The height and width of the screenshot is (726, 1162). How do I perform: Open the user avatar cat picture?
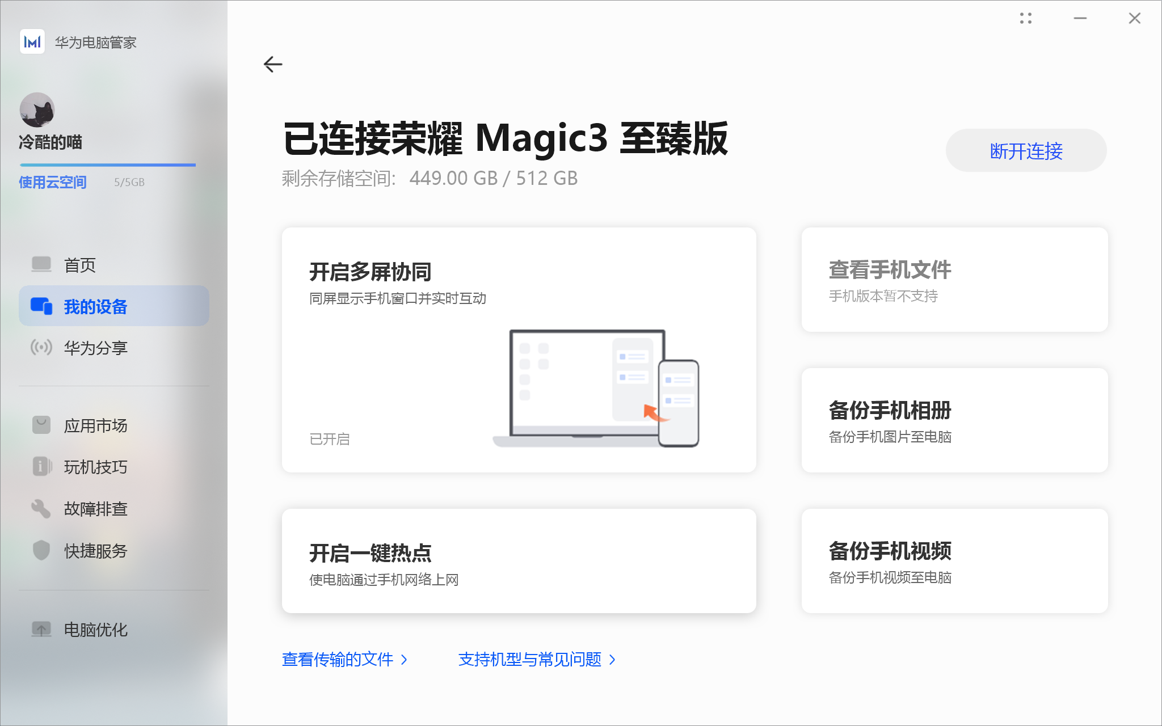[x=37, y=109]
